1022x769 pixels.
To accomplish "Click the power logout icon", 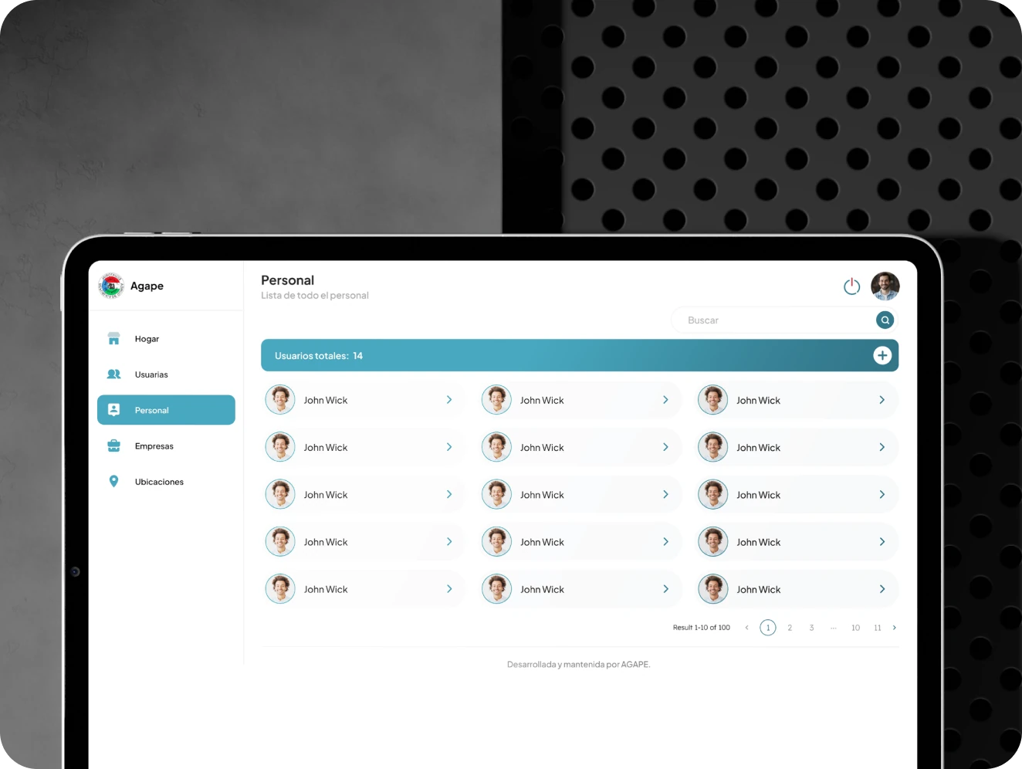I will (851, 286).
